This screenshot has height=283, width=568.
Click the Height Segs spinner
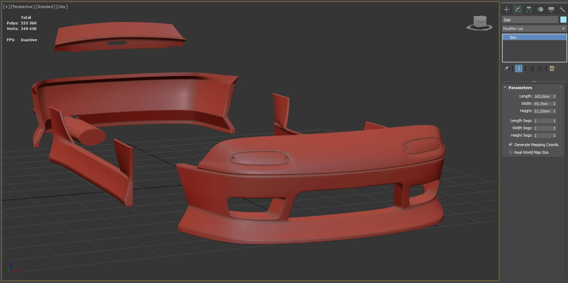554,136
